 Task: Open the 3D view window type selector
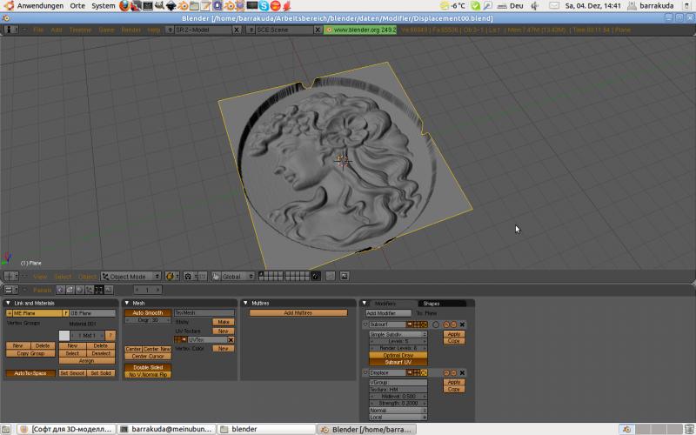click(x=10, y=276)
